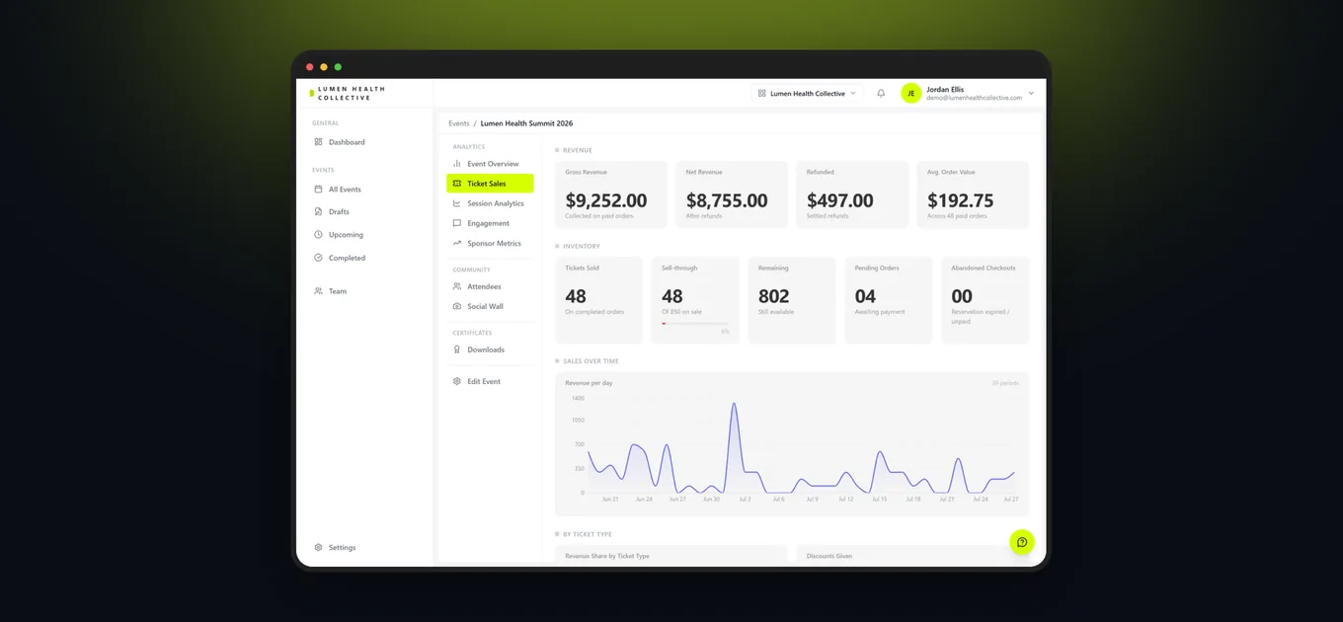Click the Sell-through progress bar

pyautogui.click(x=695, y=323)
